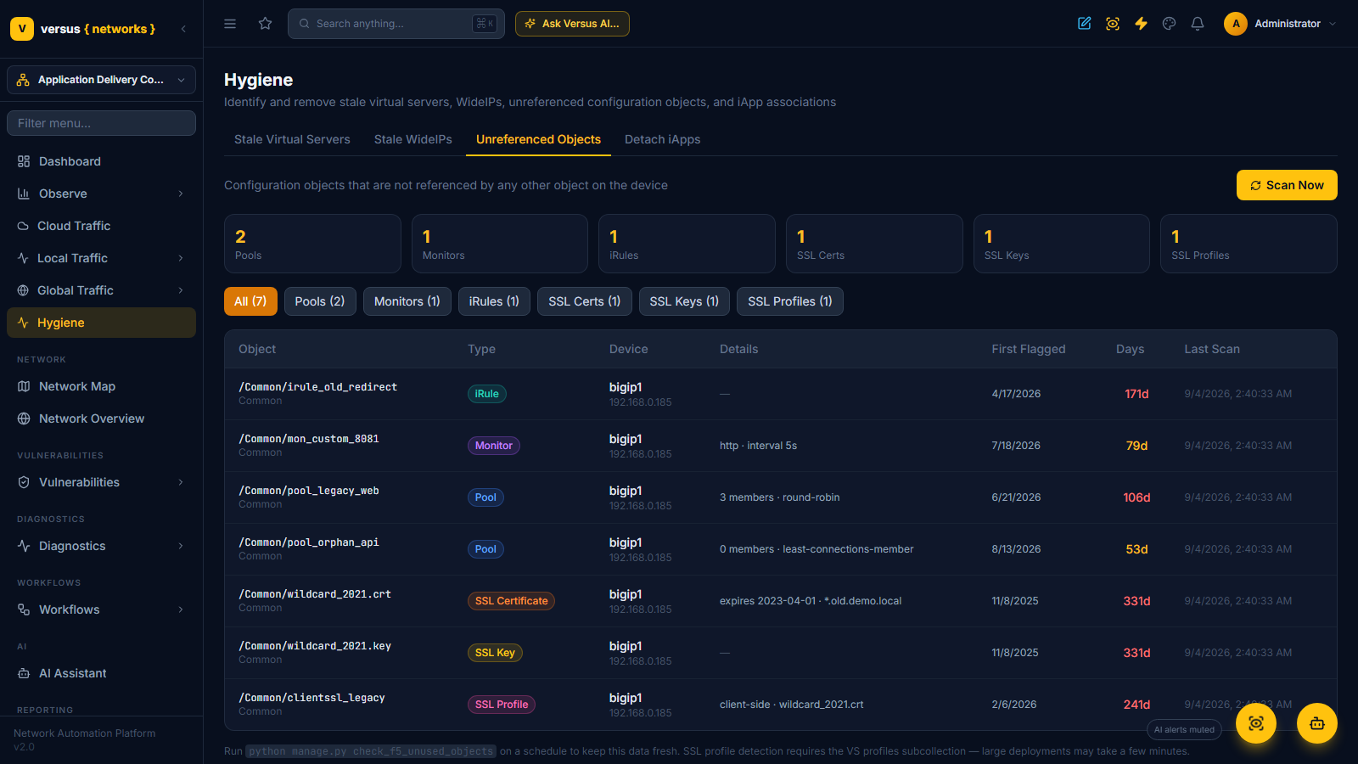Filter by SSL Keys (1)
Viewport: 1358px width, 764px height.
click(x=684, y=301)
